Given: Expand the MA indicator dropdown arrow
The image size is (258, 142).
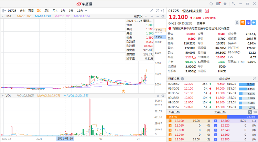Looking at the screenshot, I should [3, 16].
